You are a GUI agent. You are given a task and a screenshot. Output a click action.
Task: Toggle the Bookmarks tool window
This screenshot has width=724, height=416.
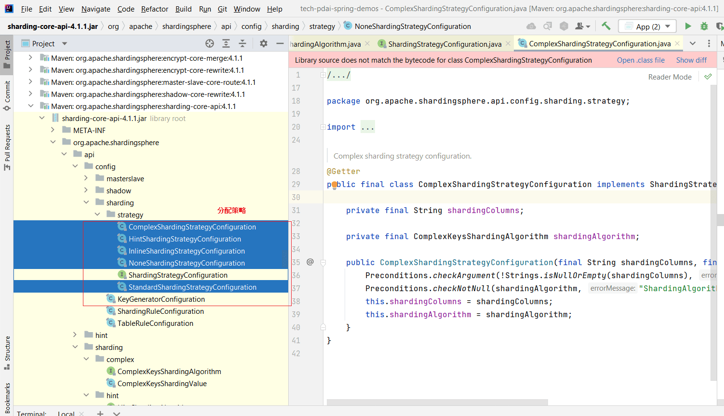point(7,398)
